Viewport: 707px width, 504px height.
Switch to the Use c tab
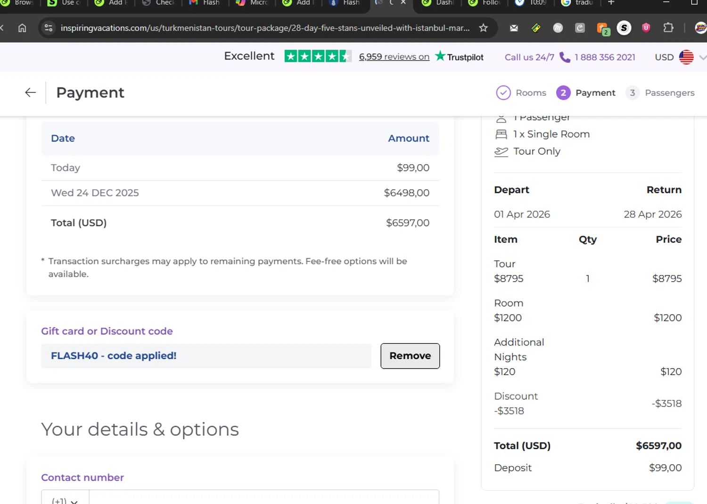pos(65,3)
